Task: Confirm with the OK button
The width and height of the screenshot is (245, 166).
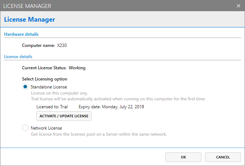Action: (x=183, y=157)
